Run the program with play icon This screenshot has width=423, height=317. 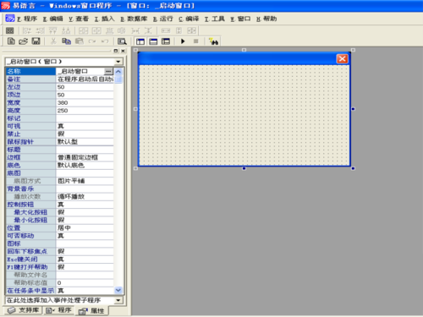[183, 41]
